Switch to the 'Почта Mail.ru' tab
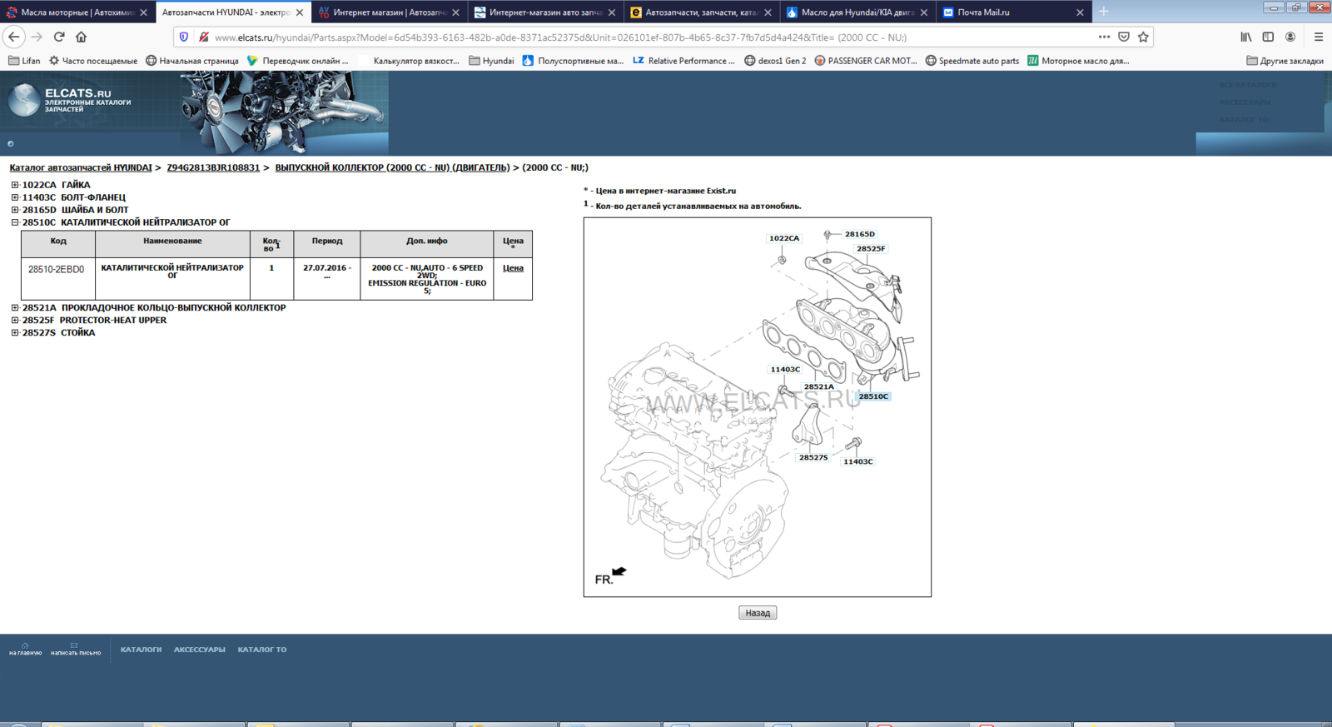 click(1013, 12)
